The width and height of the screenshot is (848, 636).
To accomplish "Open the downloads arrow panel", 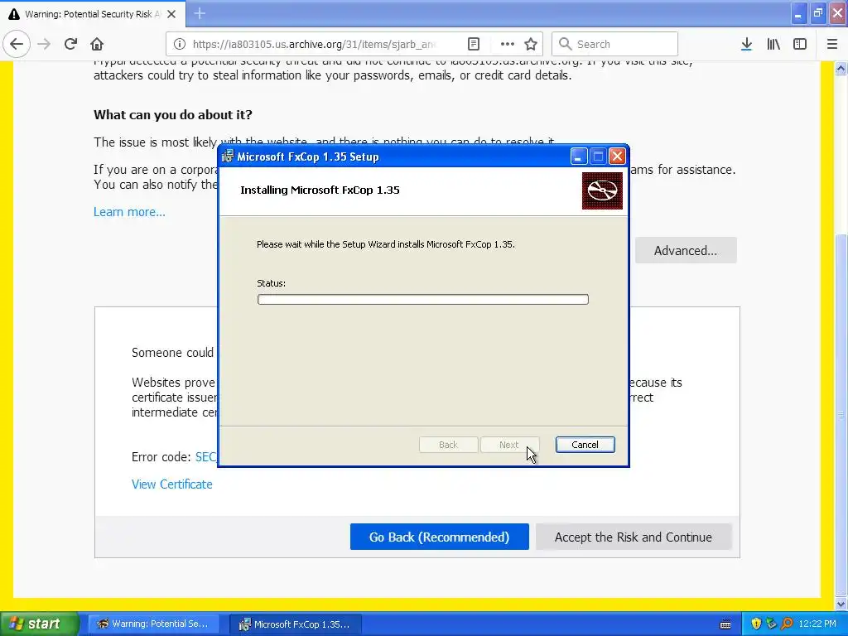I will click(x=746, y=44).
